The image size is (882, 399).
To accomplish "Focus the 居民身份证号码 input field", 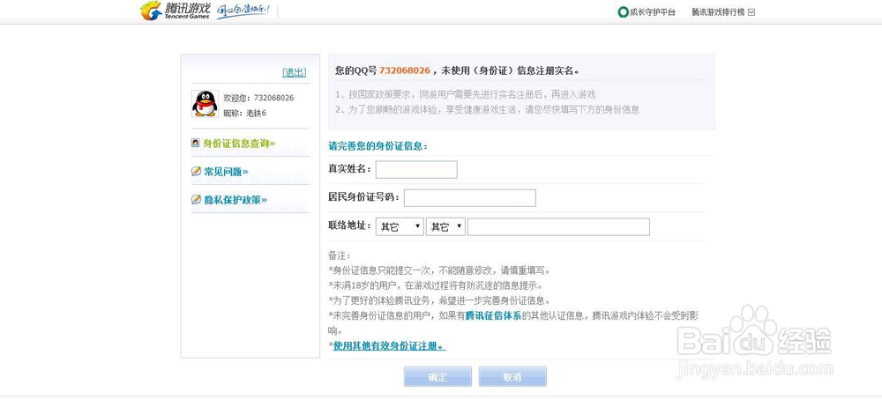I will (x=470, y=198).
